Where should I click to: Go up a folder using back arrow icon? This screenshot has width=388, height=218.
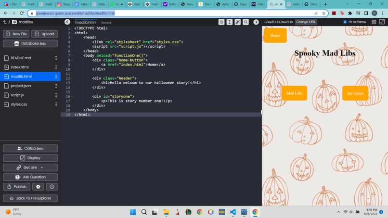click(x=4, y=22)
